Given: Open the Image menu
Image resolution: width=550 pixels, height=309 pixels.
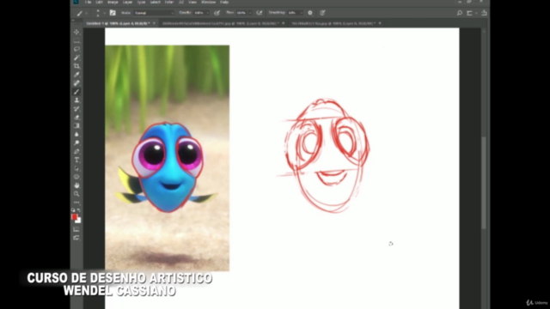Looking at the screenshot, I should point(113,2).
